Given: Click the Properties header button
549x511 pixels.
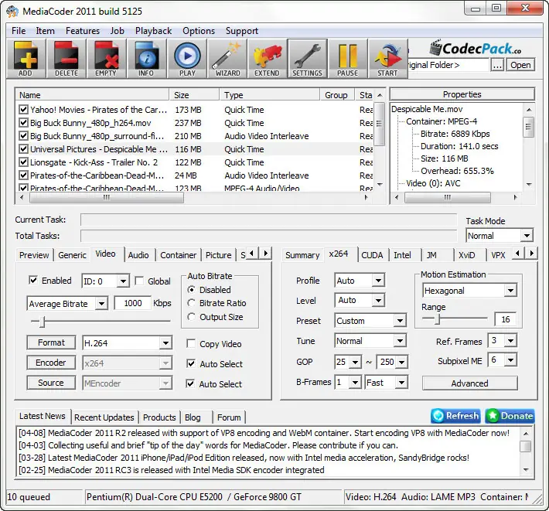Looking at the screenshot, I should coord(462,94).
